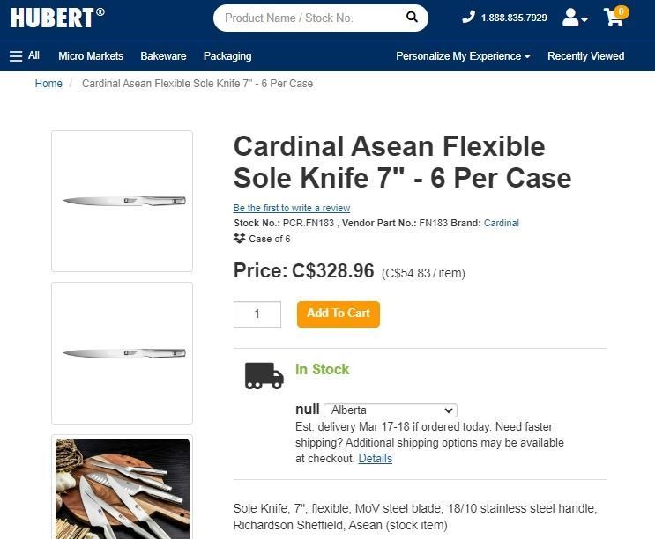Select the Bakeware menu item
This screenshot has height=539, width=655.
[163, 56]
